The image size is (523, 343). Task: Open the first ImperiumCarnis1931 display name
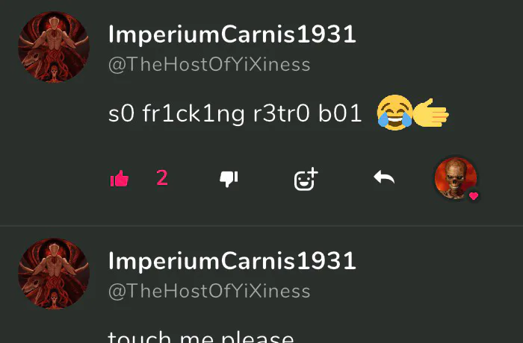tap(232, 34)
